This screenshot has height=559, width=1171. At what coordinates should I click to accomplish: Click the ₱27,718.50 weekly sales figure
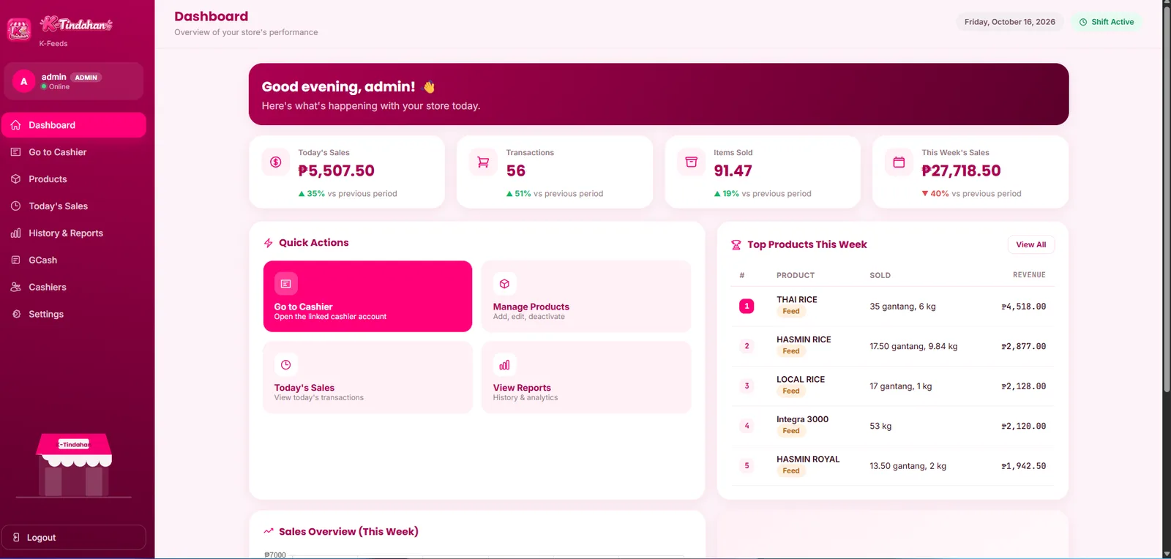tap(961, 171)
